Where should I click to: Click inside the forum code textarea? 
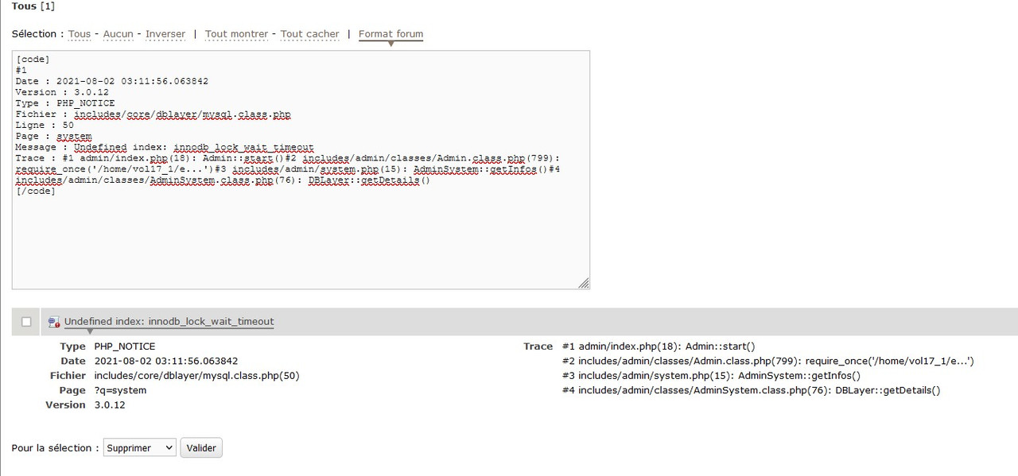[301, 170]
